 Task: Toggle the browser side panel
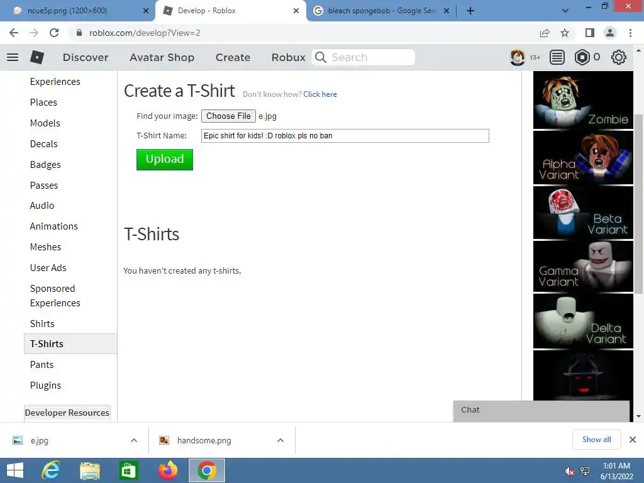590,33
